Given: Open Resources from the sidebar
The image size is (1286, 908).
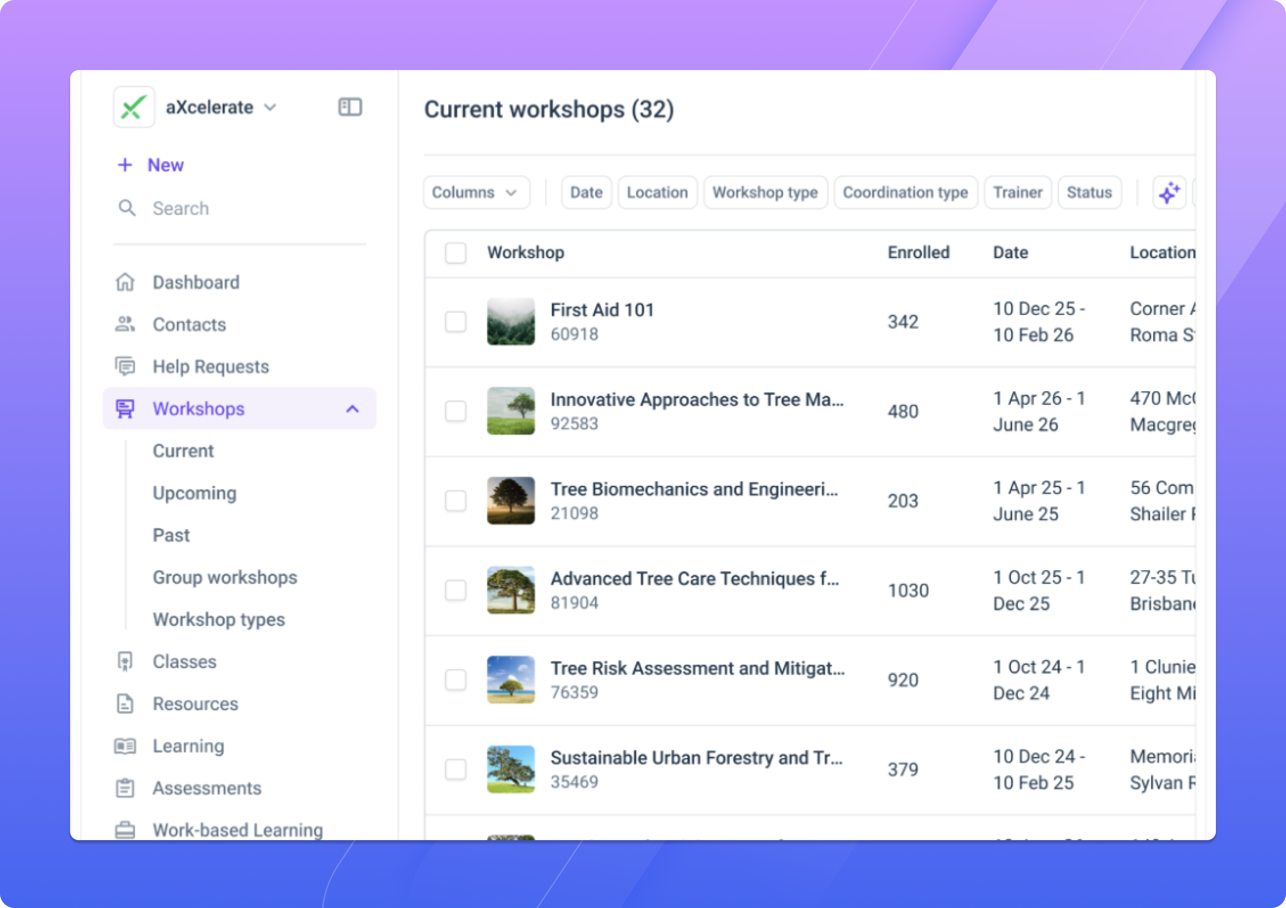Looking at the screenshot, I should [x=196, y=704].
